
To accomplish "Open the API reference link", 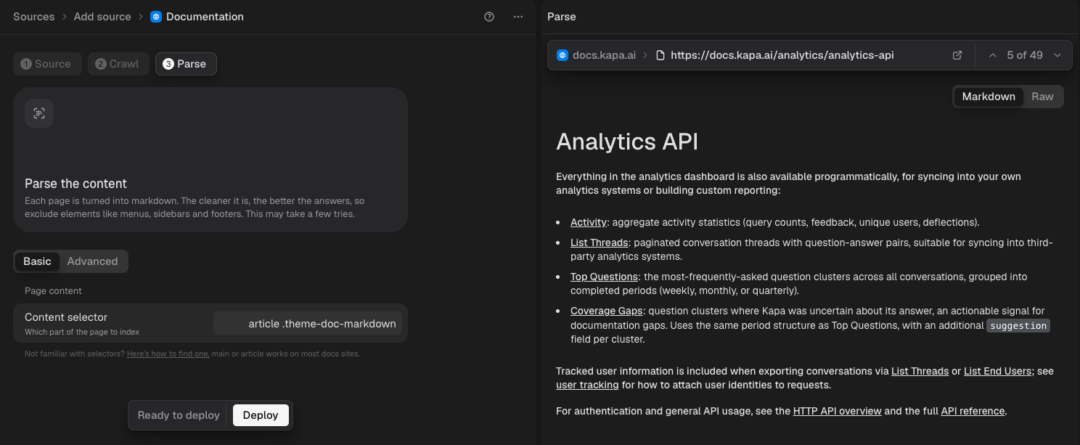I will [973, 411].
